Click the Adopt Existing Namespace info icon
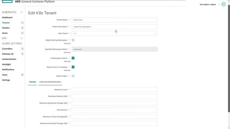The image size is (230, 129). (69, 40)
